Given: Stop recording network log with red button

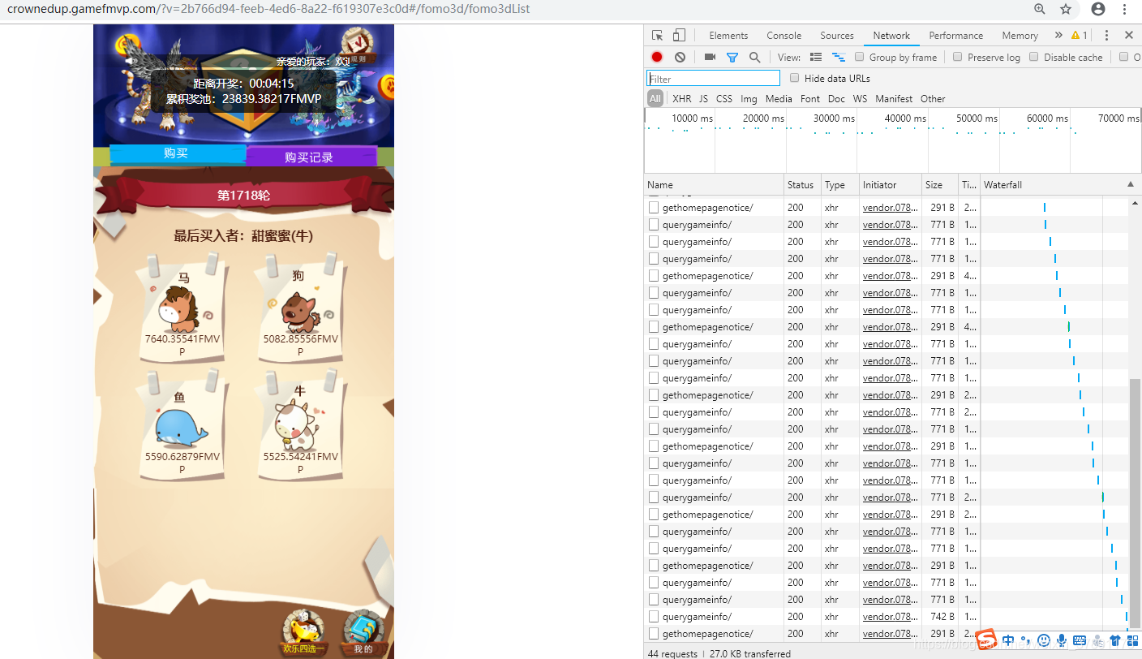Looking at the screenshot, I should click(x=657, y=57).
